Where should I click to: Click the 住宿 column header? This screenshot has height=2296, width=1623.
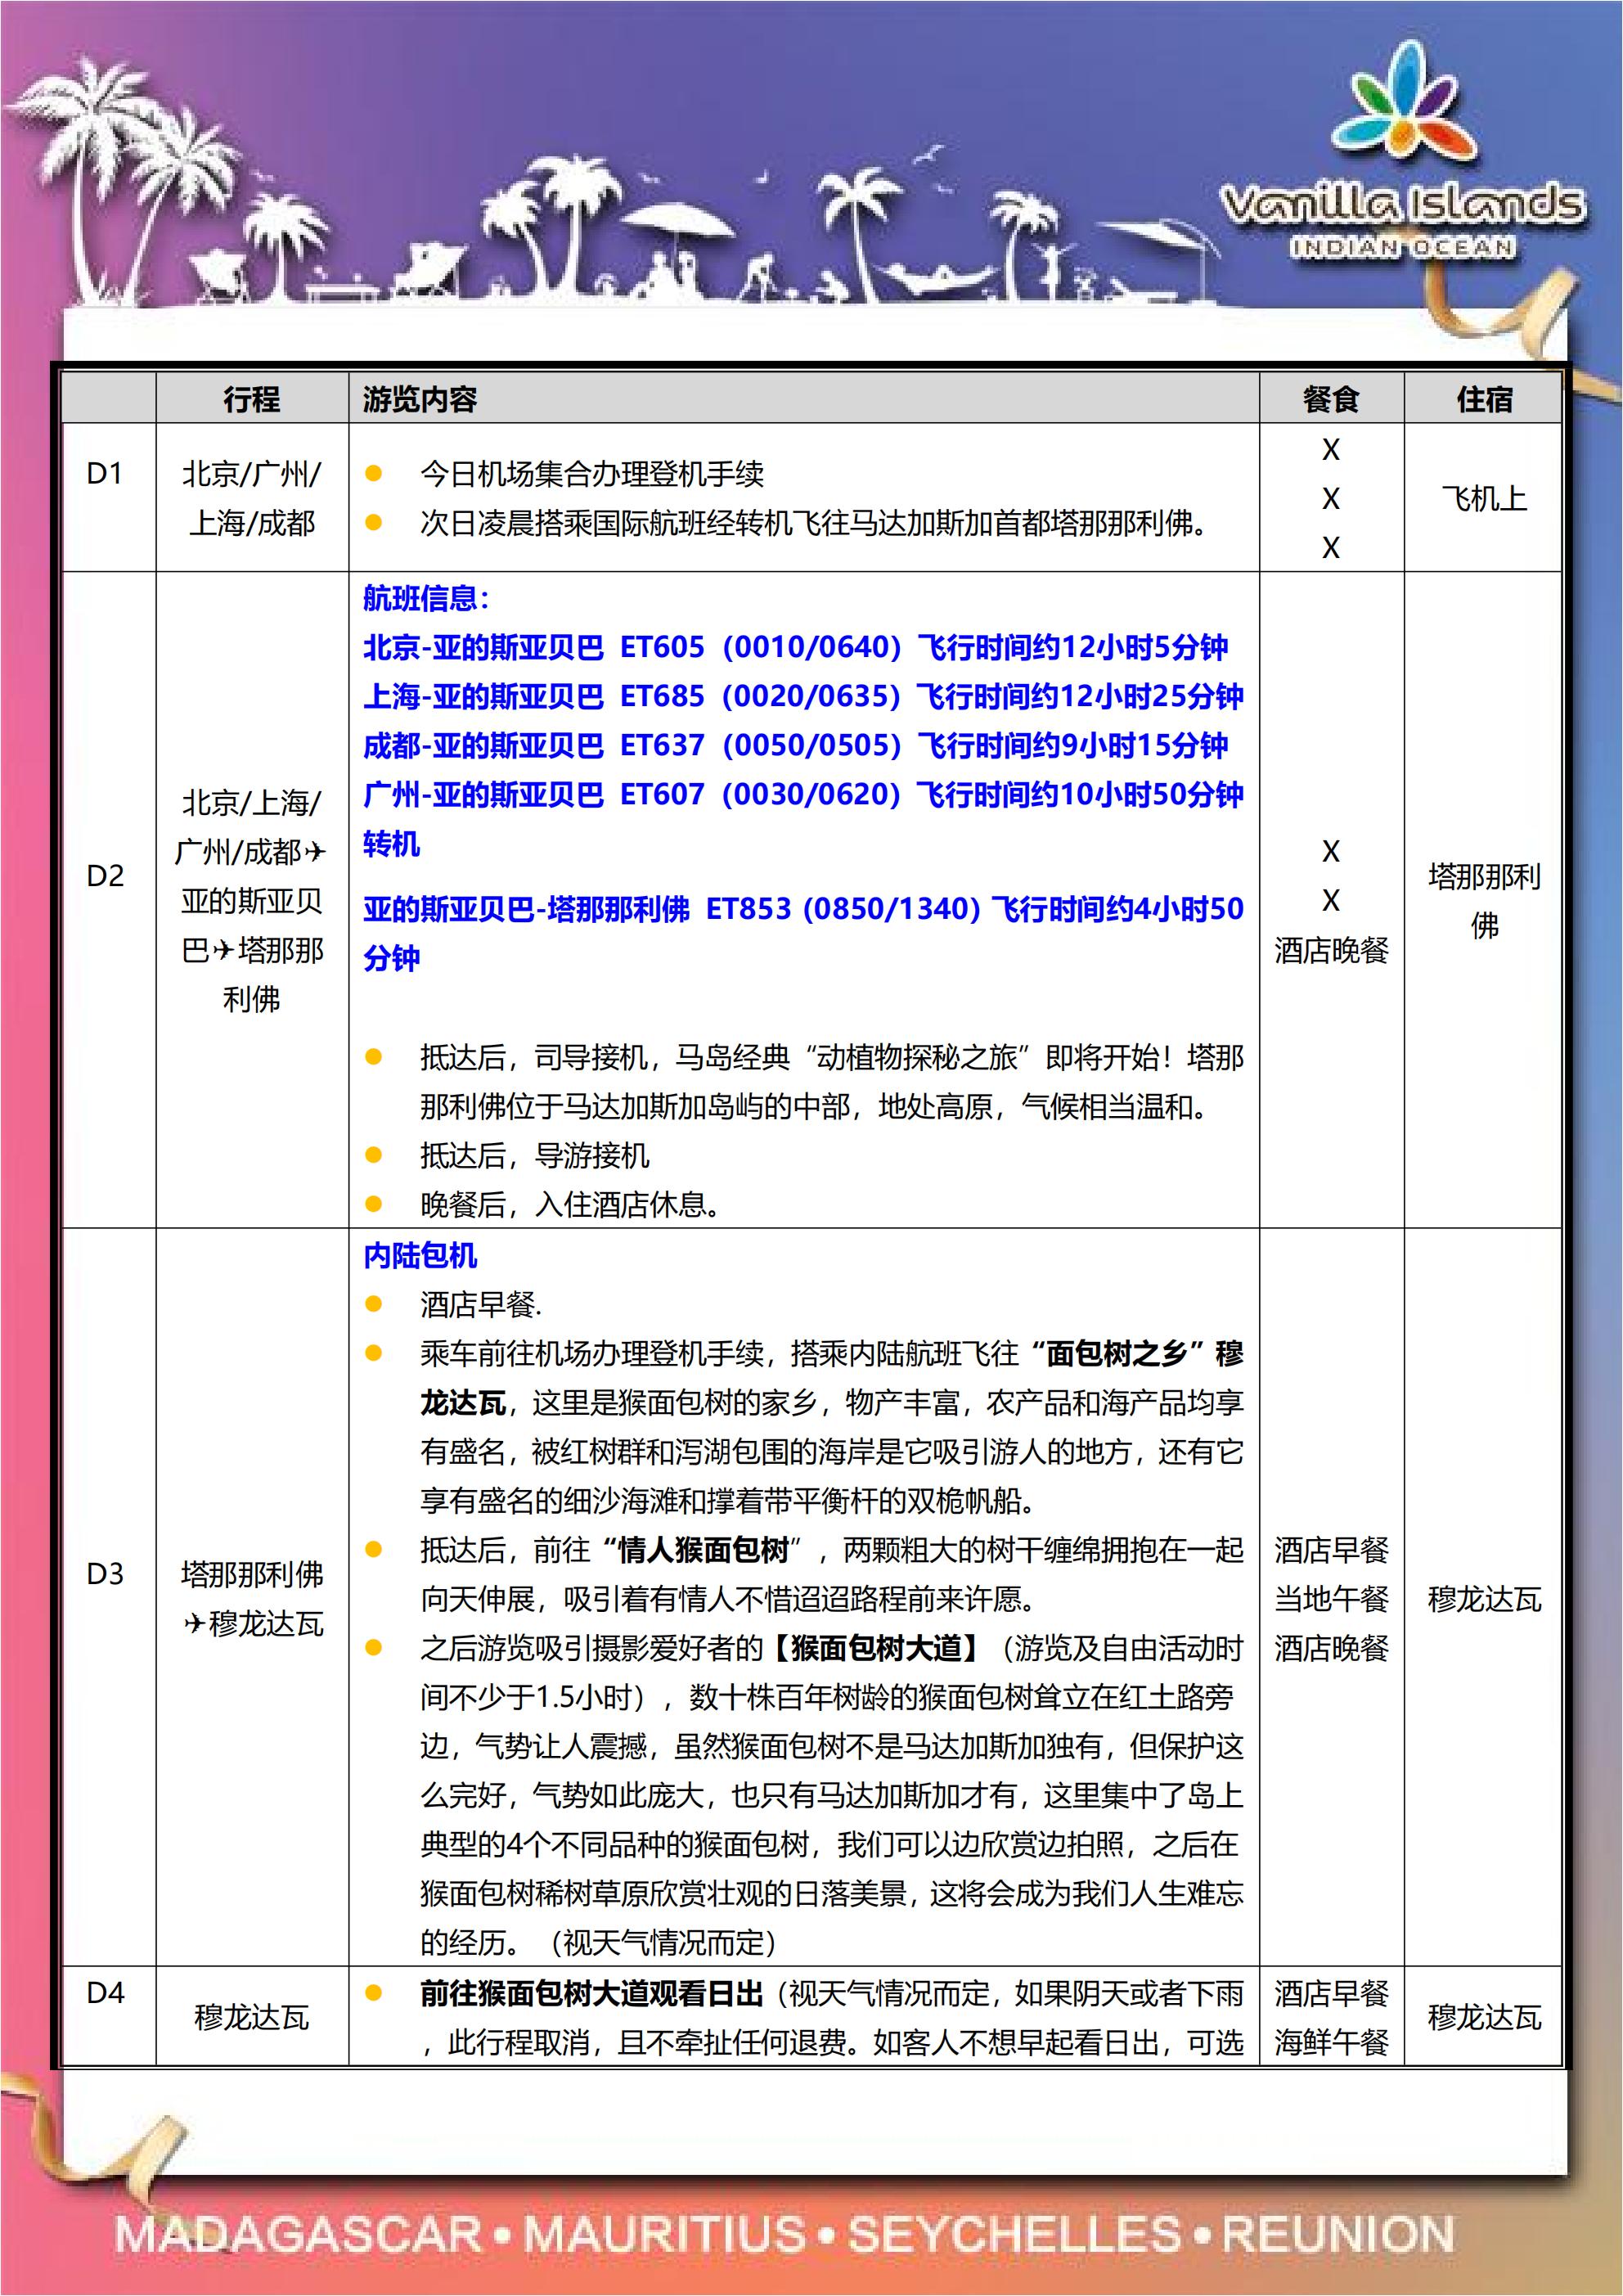click(1484, 400)
